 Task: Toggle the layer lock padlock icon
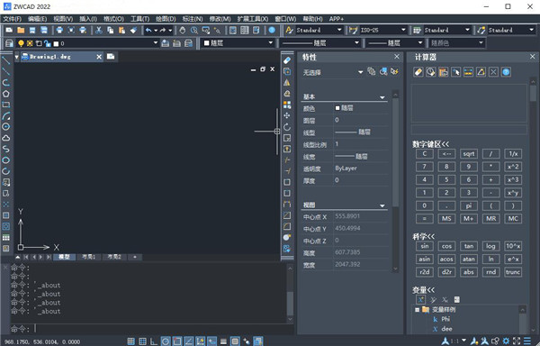coord(47,43)
